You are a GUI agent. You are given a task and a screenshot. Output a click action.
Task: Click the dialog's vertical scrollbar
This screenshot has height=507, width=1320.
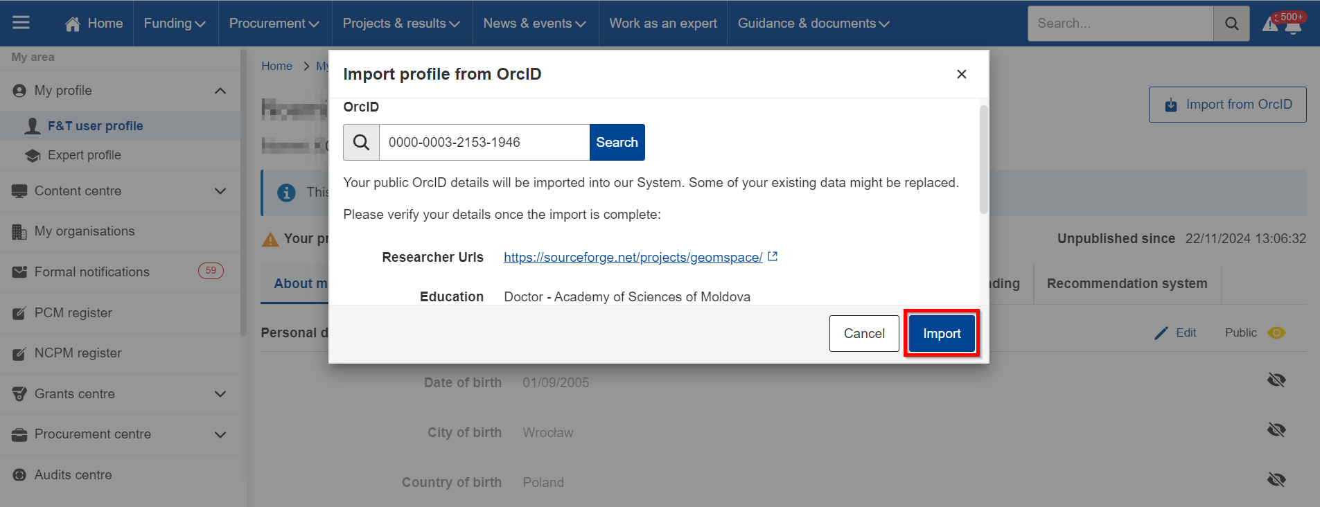point(984,159)
